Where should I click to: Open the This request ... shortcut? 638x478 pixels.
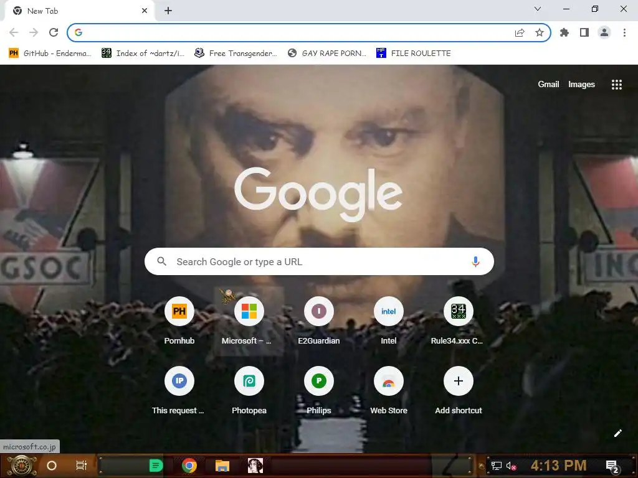[x=179, y=391]
